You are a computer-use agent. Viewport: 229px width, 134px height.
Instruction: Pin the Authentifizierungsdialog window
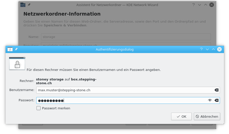pyautogui.click(x=16, y=49)
